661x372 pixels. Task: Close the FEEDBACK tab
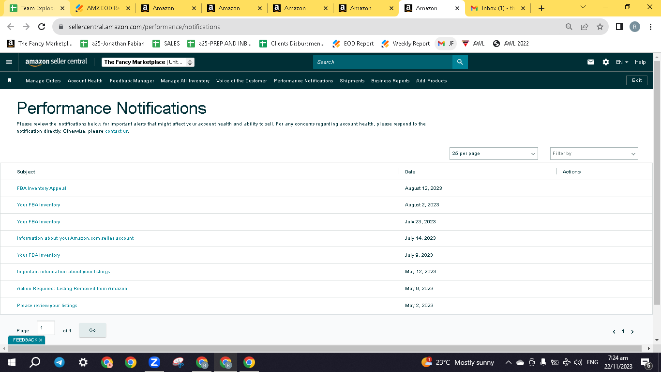41,340
